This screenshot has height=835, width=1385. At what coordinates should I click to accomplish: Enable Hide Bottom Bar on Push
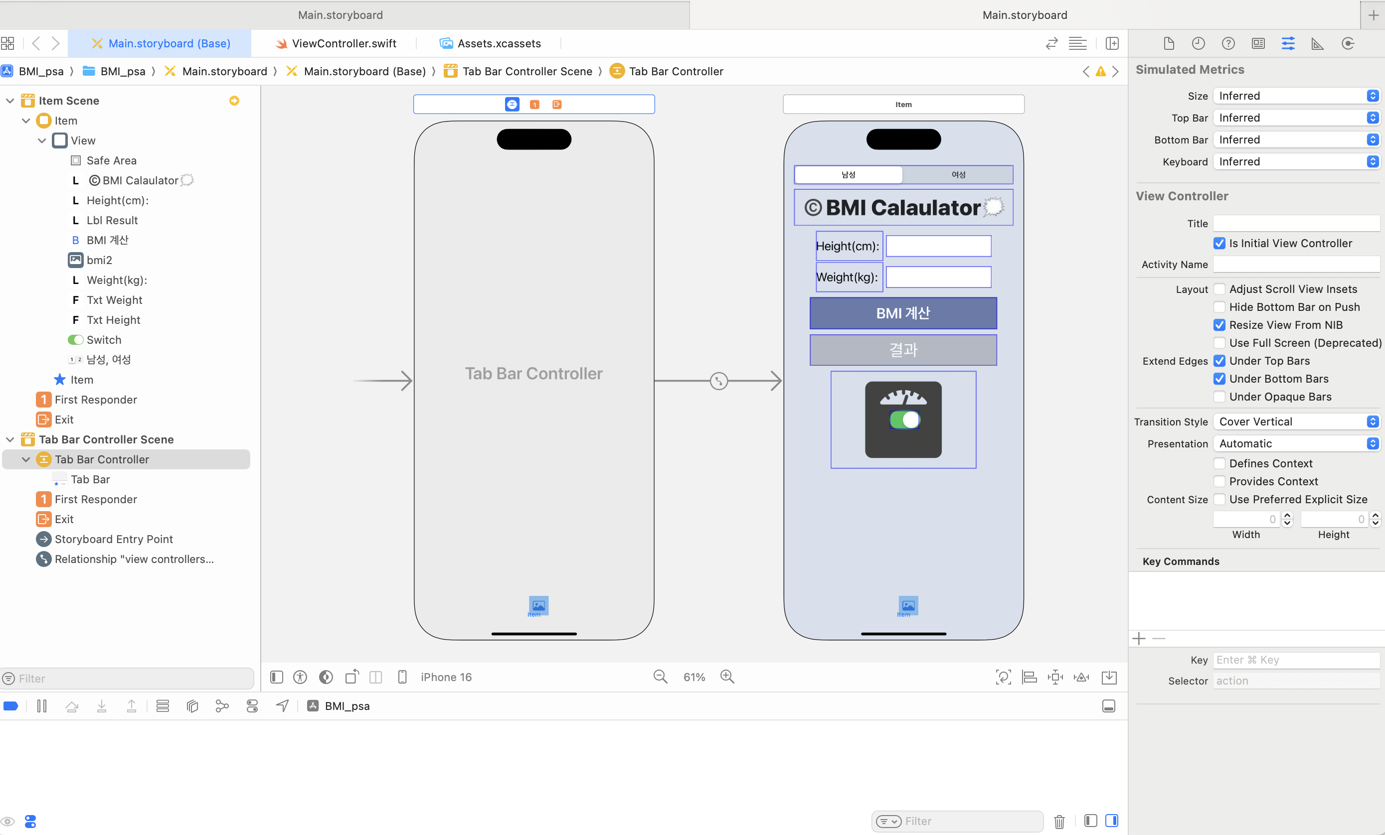tap(1219, 307)
